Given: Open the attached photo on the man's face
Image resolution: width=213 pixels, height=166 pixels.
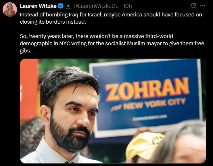Looking at the screenshot, I should coord(76,109).
